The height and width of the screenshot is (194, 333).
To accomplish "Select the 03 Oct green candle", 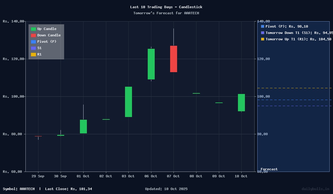I will click(128, 102).
